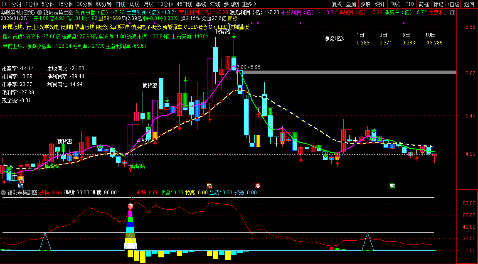Click the +自选 add to watchlist button
Viewport: 478px width, 264px height.
[x=453, y=4]
